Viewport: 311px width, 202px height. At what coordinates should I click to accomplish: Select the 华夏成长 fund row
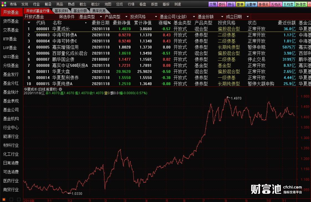167,29
